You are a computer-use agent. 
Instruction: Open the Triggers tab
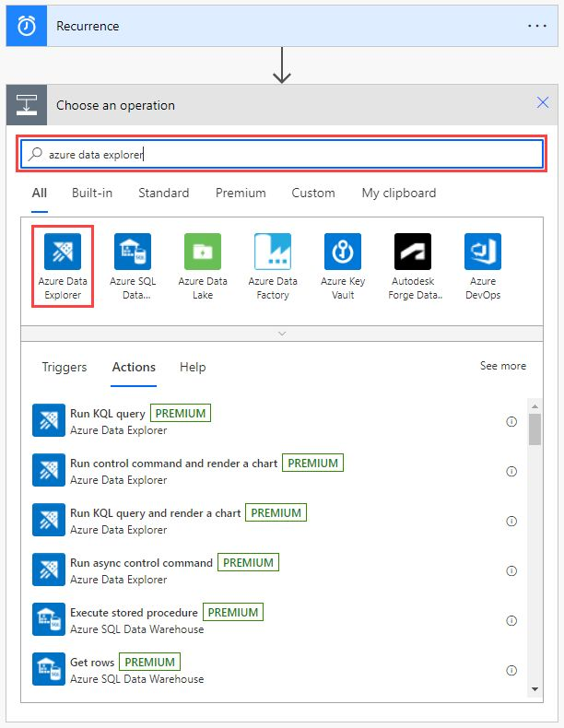point(65,367)
